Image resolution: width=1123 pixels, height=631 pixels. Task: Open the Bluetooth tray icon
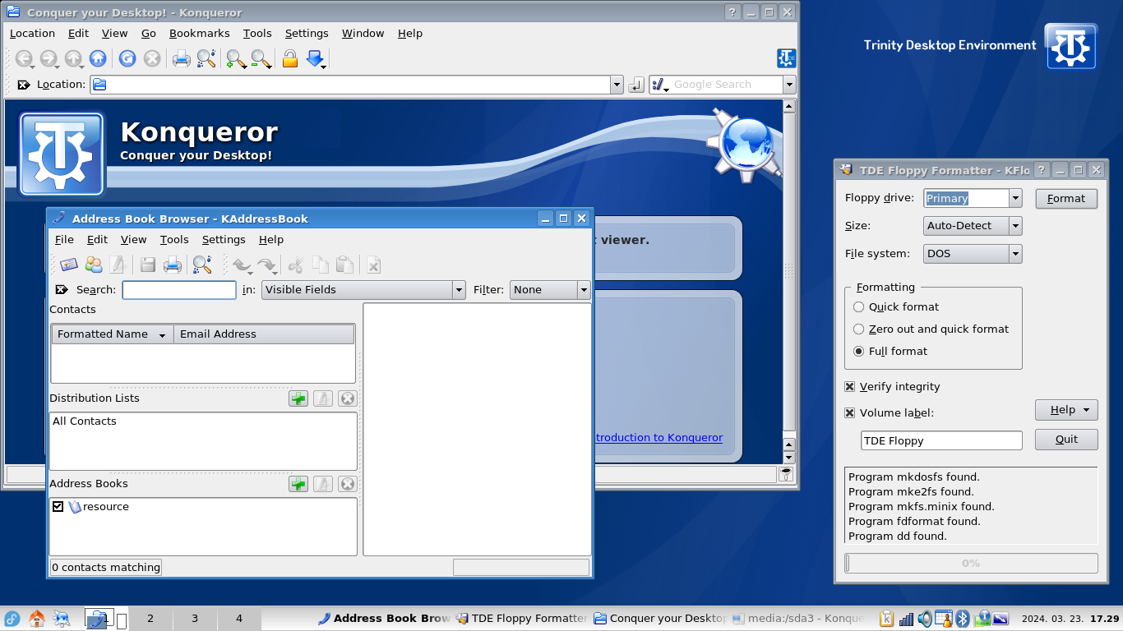(x=961, y=619)
